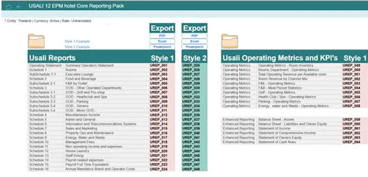Open Style 2 report UREP_040
Screen dimensions: 368x177
click(x=191, y=133)
